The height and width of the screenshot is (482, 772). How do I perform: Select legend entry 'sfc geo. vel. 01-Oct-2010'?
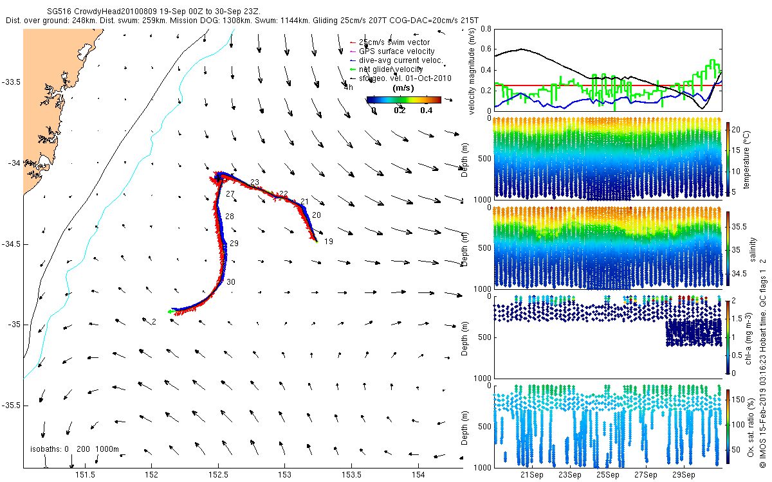[405, 78]
